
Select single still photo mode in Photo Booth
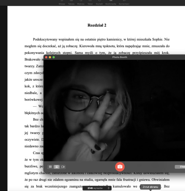pos(57,167)
